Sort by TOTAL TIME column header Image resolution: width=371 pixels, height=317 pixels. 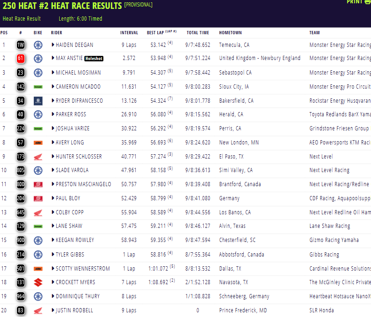[198, 33]
